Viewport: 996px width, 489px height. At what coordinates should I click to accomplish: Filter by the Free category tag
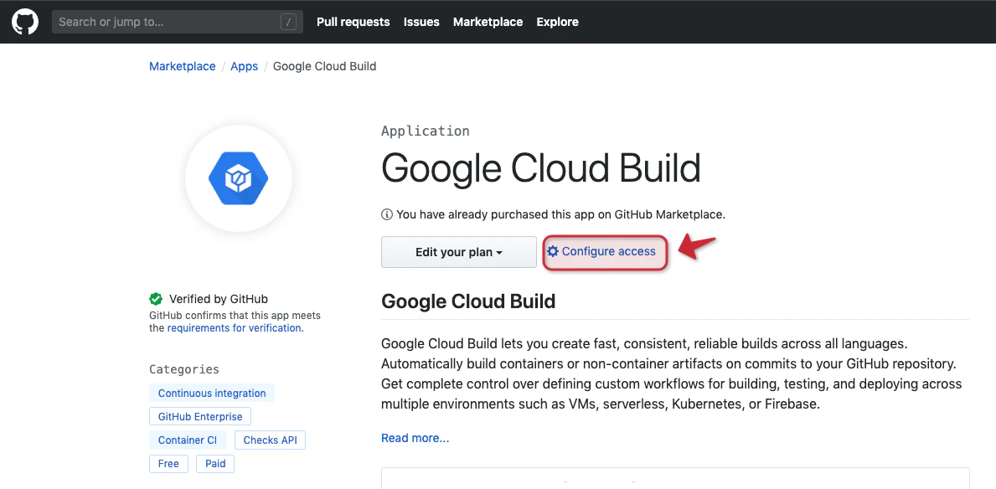tap(168, 464)
